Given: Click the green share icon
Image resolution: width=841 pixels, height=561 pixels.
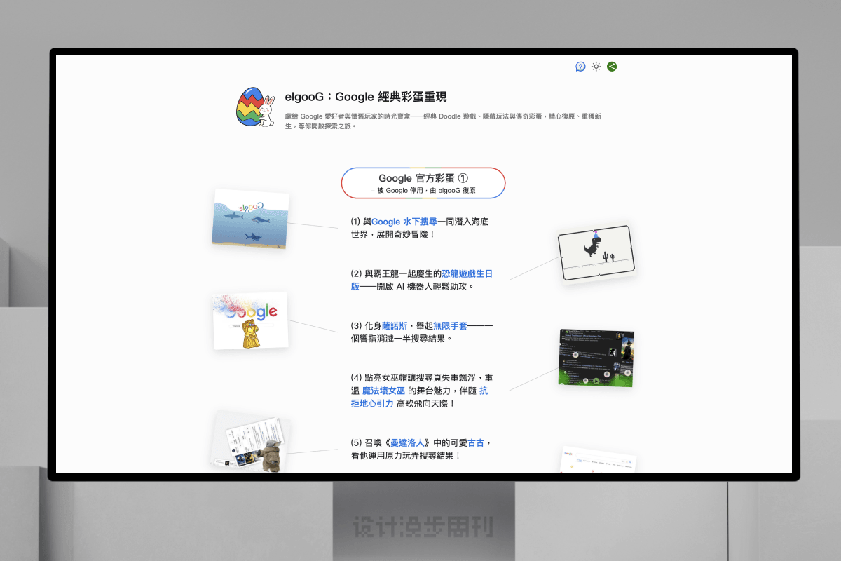Looking at the screenshot, I should (612, 67).
